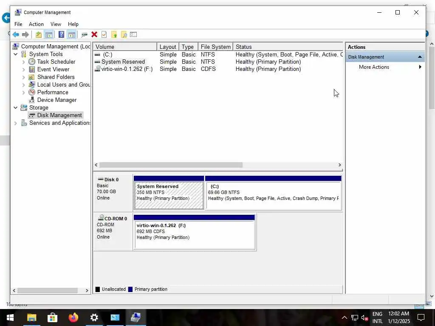Expand the Event Viewer node

click(24, 69)
